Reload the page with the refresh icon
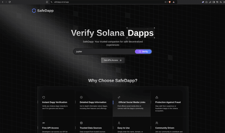 (9, 2)
